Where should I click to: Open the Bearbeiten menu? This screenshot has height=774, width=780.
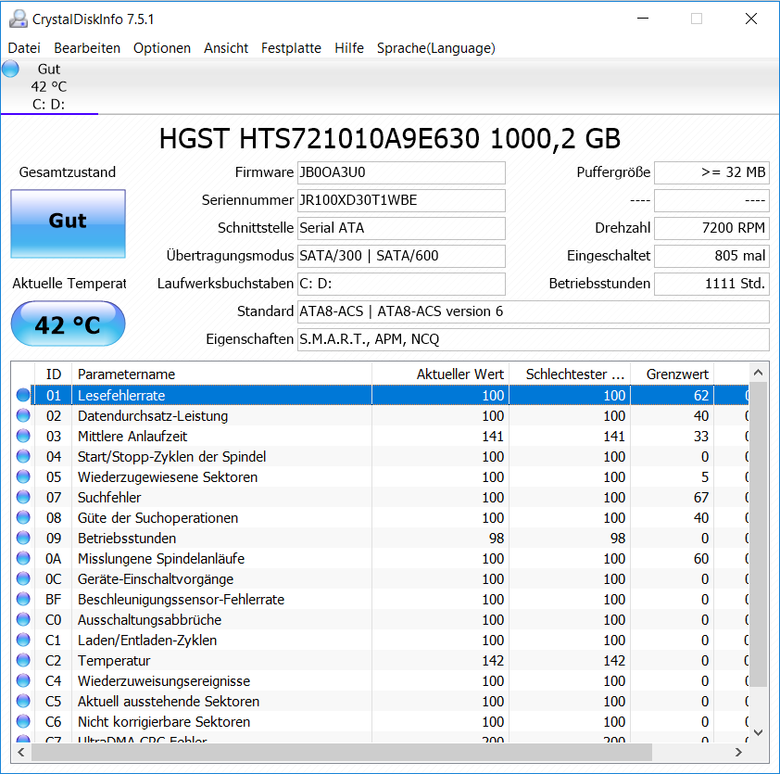87,48
